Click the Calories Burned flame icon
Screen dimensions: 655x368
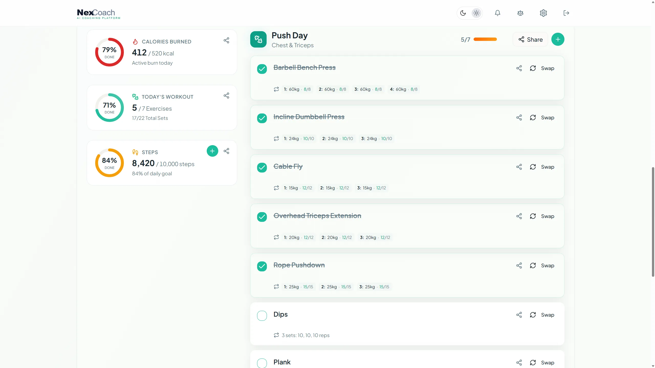[x=135, y=42]
